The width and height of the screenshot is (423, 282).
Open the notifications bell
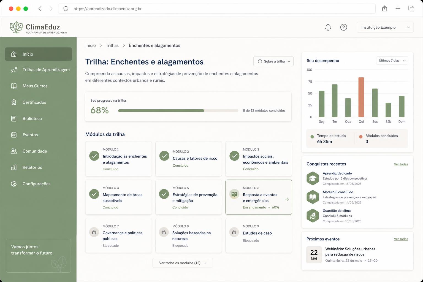(x=328, y=27)
